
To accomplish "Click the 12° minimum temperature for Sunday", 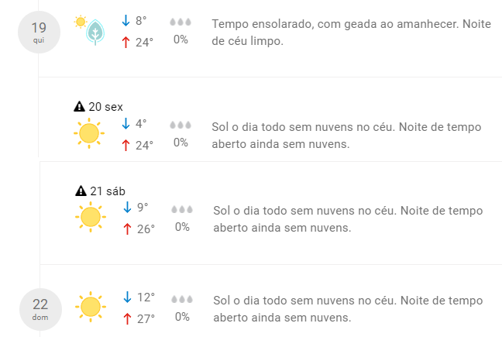I will [145, 297].
